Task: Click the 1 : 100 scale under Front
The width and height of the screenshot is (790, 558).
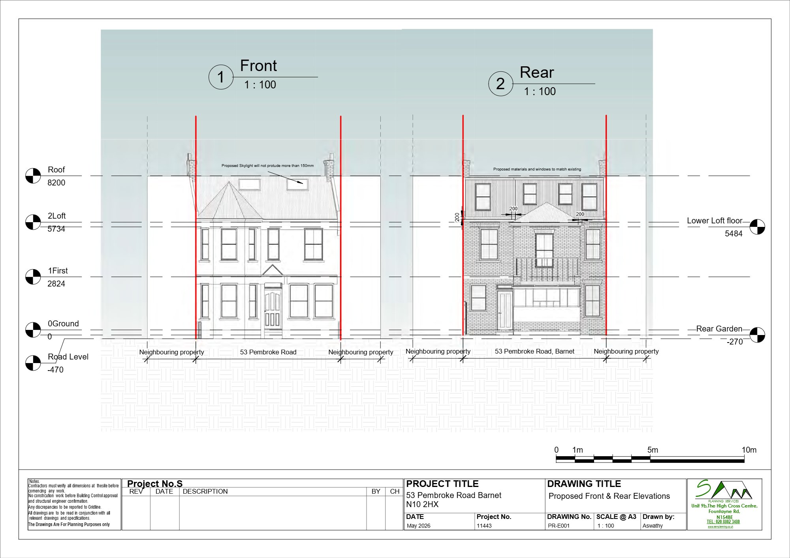Action: click(x=260, y=84)
